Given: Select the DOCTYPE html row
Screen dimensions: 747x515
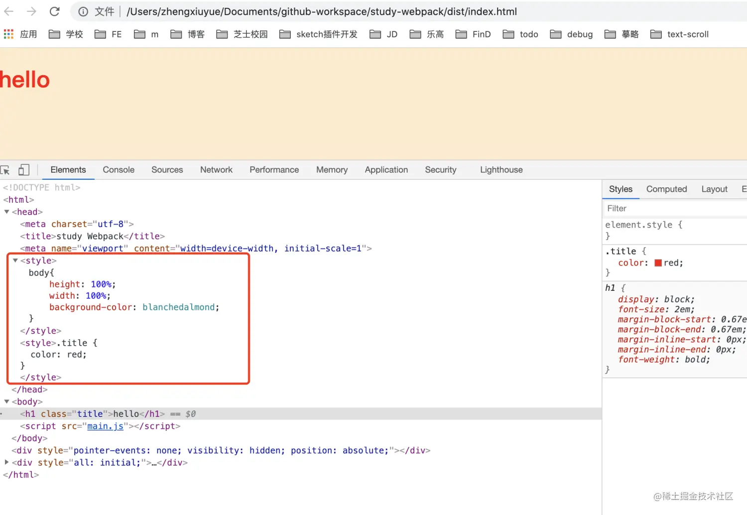Looking at the screenshot, I should tap(301, 187).
